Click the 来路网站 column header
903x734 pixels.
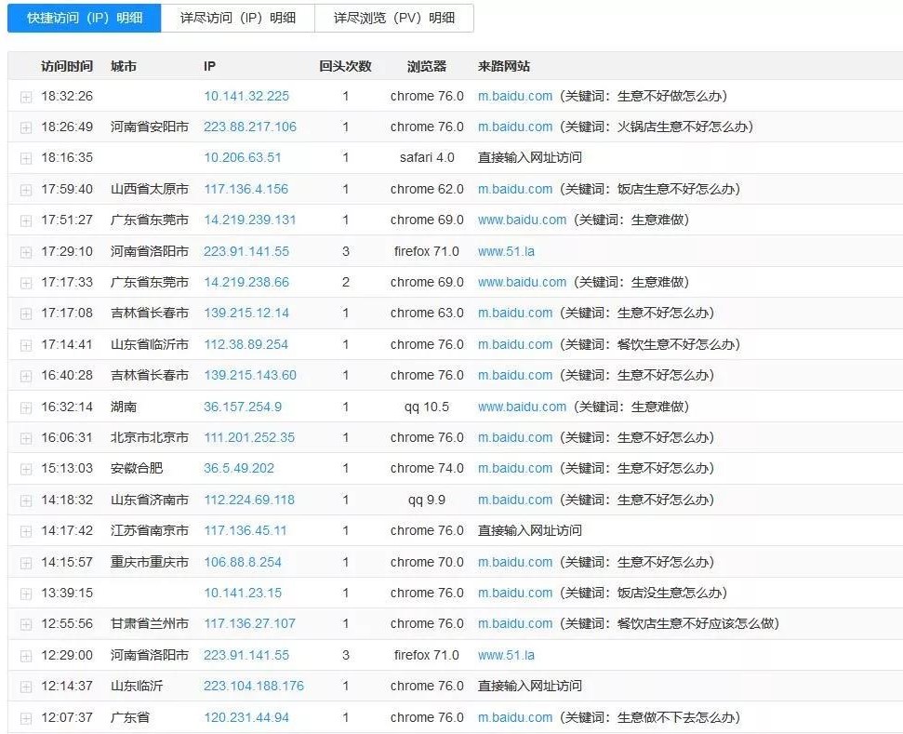tap(504, 66)
